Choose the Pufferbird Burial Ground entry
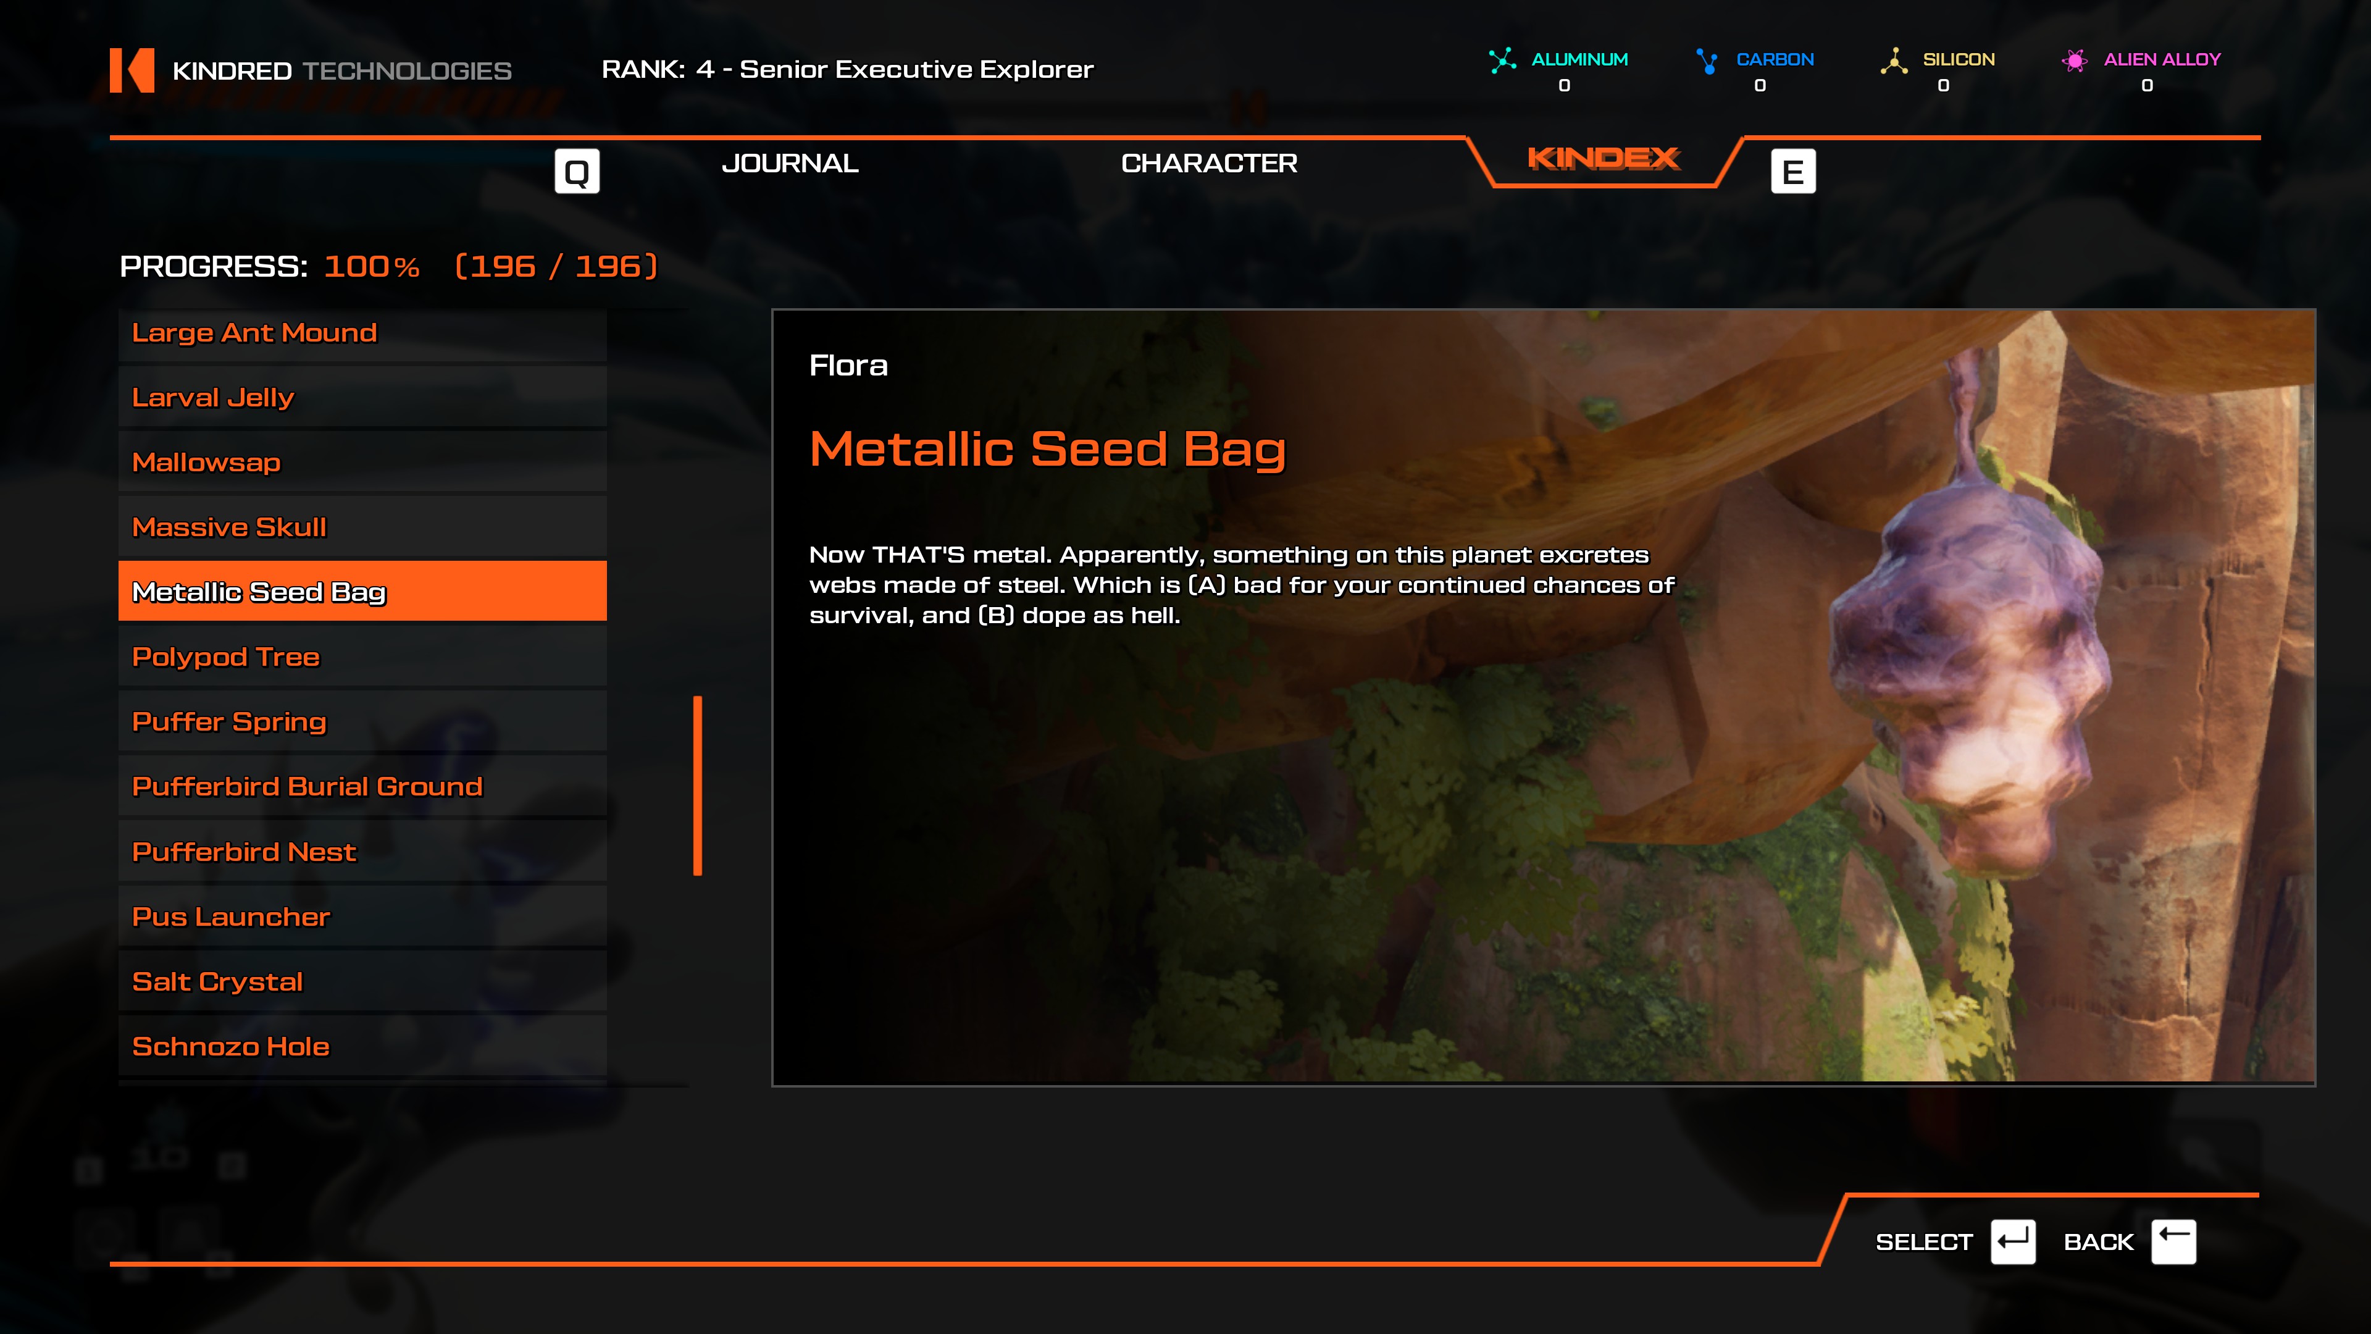Image resolution: width=2371 pixels, height=1334 pixels. pyautogui.click(x=362, y=786)
